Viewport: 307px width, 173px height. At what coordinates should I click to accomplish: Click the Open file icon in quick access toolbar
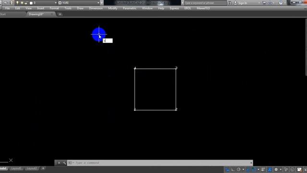[6, 3]
